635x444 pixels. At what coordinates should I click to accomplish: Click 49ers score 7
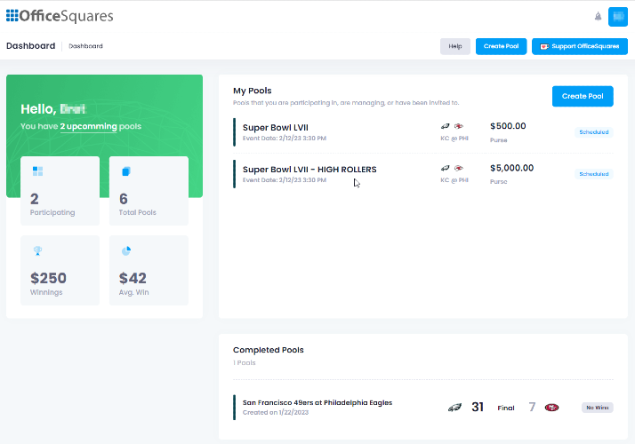(x=532, y=407)
